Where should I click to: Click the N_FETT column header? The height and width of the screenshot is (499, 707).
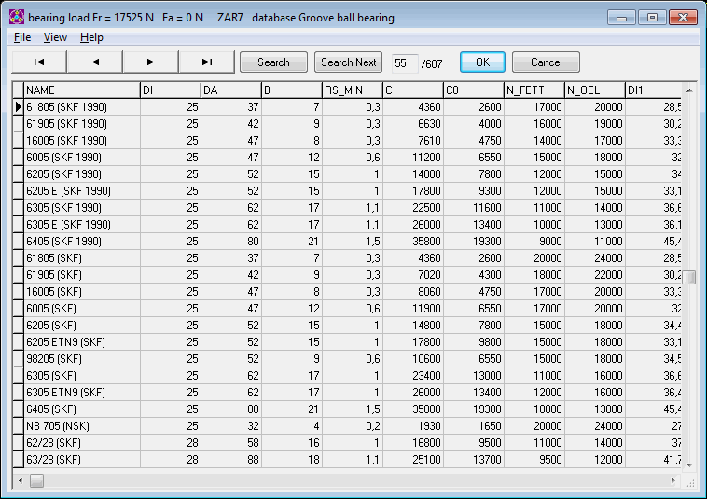534,90
